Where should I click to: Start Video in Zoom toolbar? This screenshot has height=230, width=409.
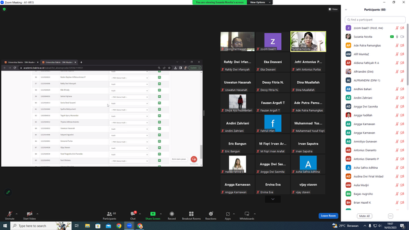pos(29,215)
